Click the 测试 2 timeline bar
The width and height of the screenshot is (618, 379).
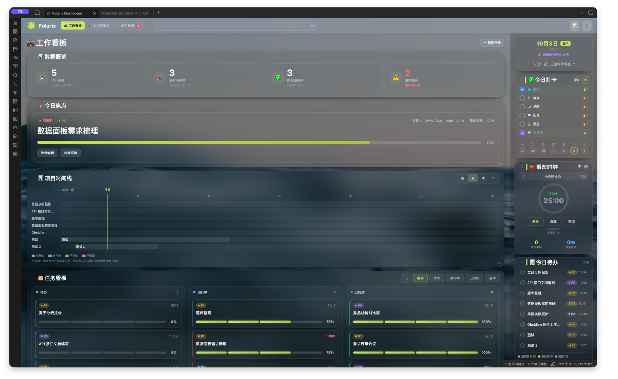(x=116, y=247)
